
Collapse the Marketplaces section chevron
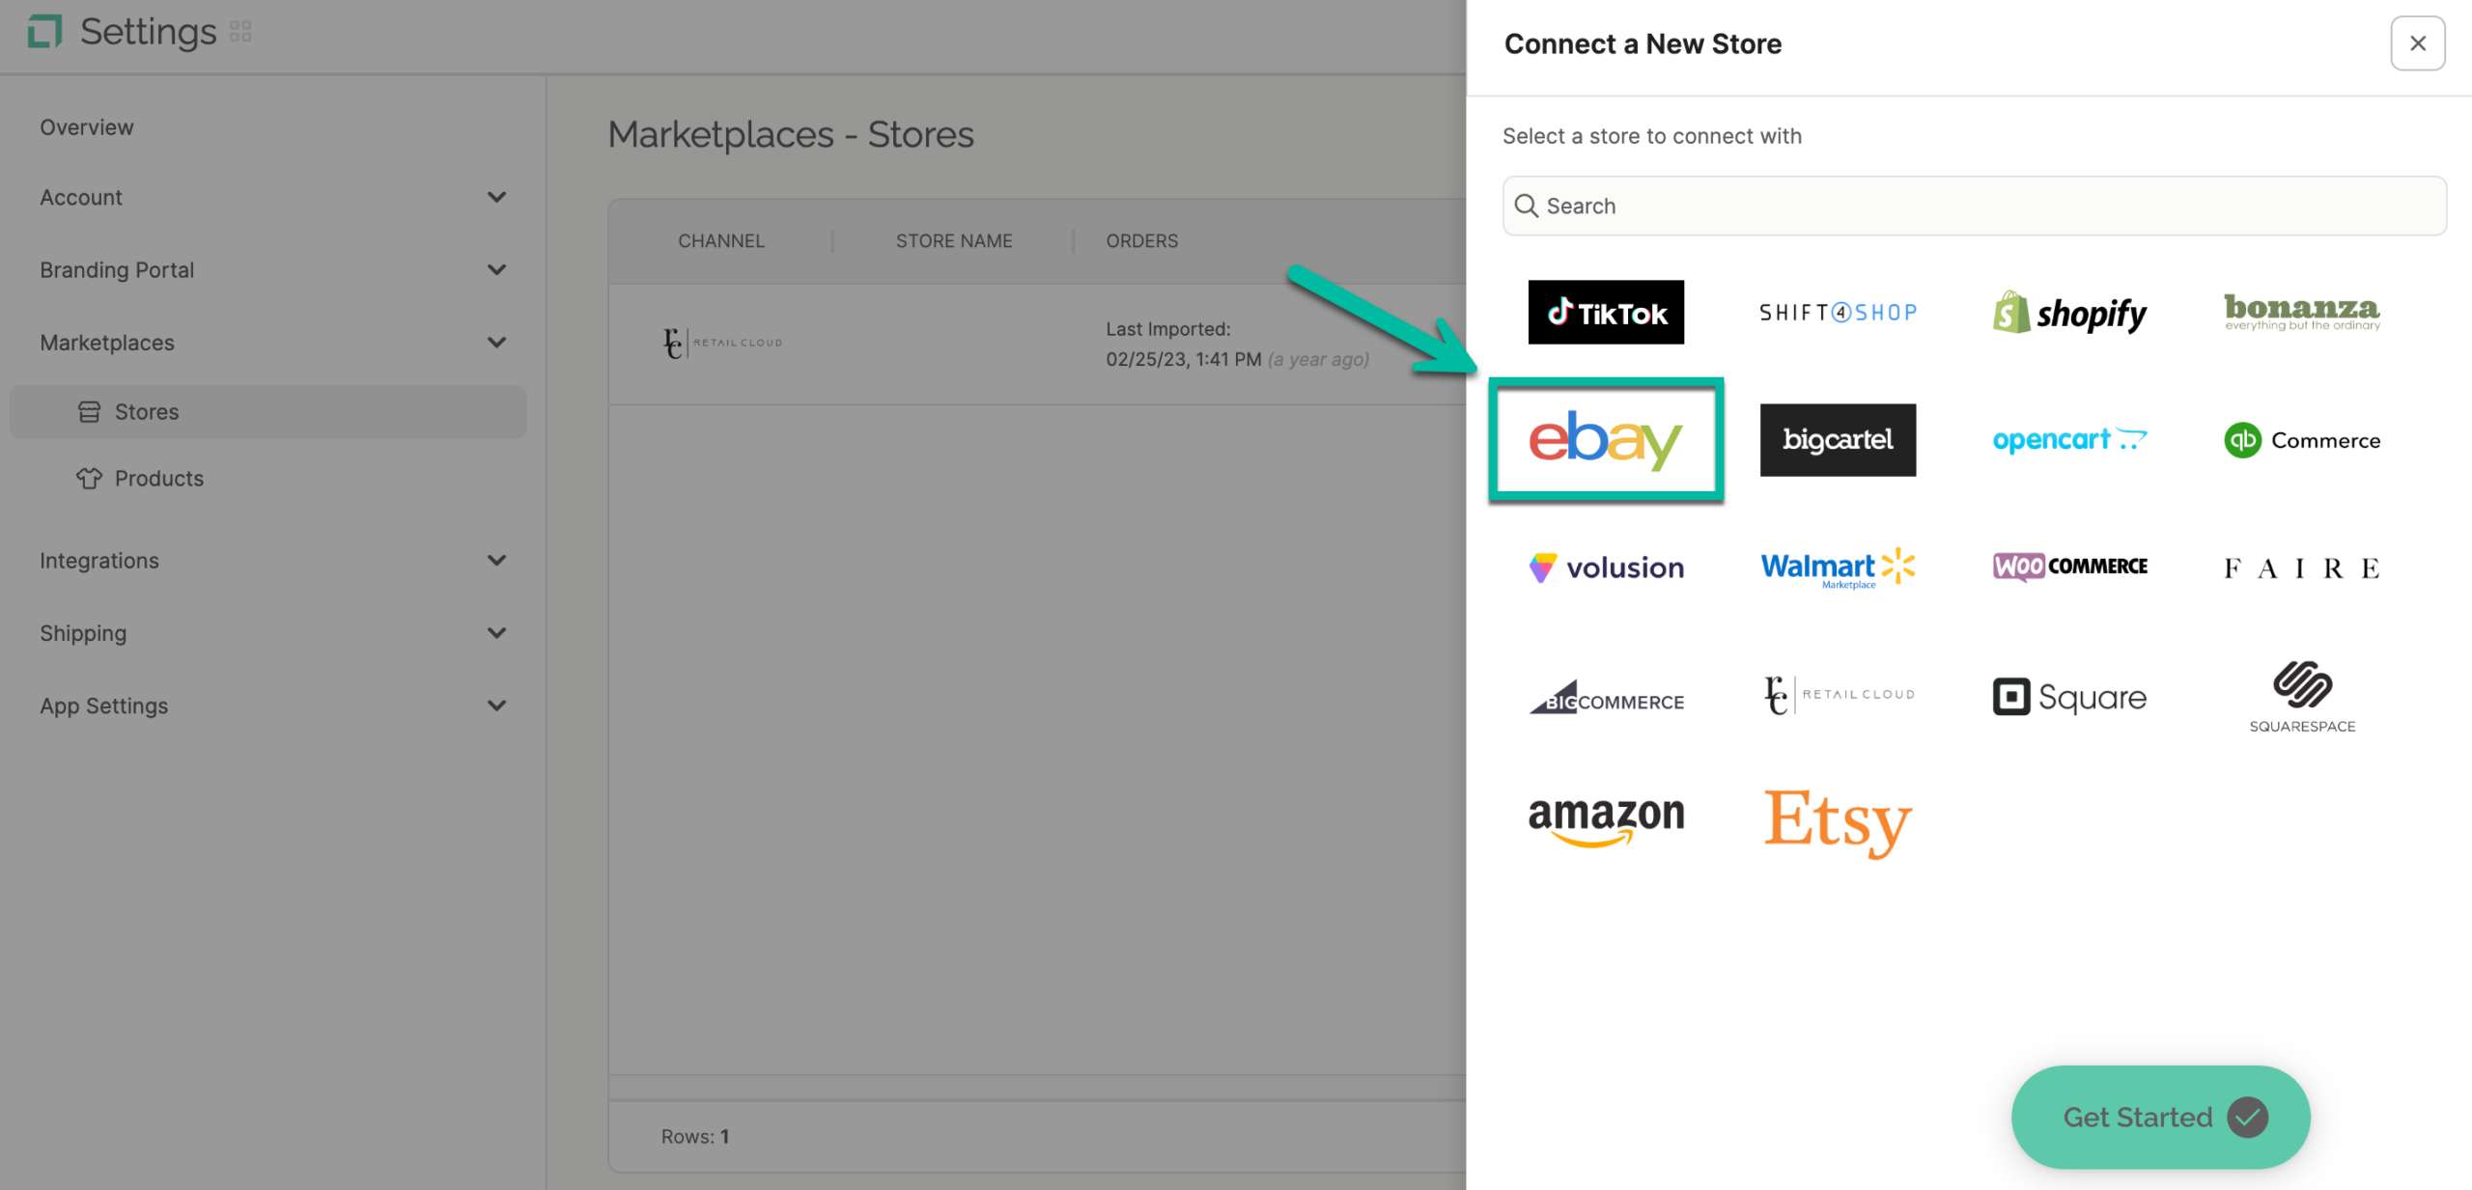coord(496,343)
